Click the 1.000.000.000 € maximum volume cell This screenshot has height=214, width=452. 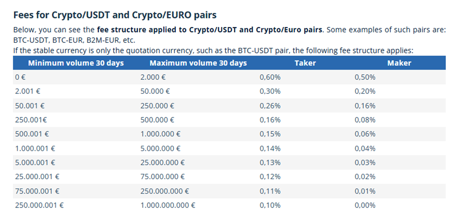pyautogui.click(x=168, y=205)
